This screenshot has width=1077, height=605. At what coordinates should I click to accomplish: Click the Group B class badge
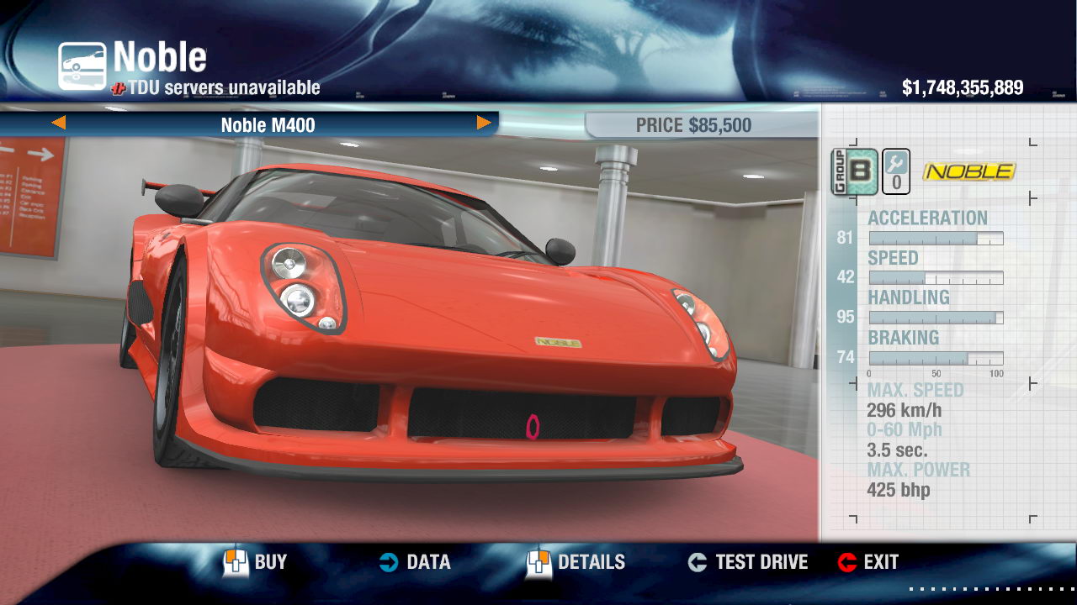pyautogui.click(x=854, y=171)
